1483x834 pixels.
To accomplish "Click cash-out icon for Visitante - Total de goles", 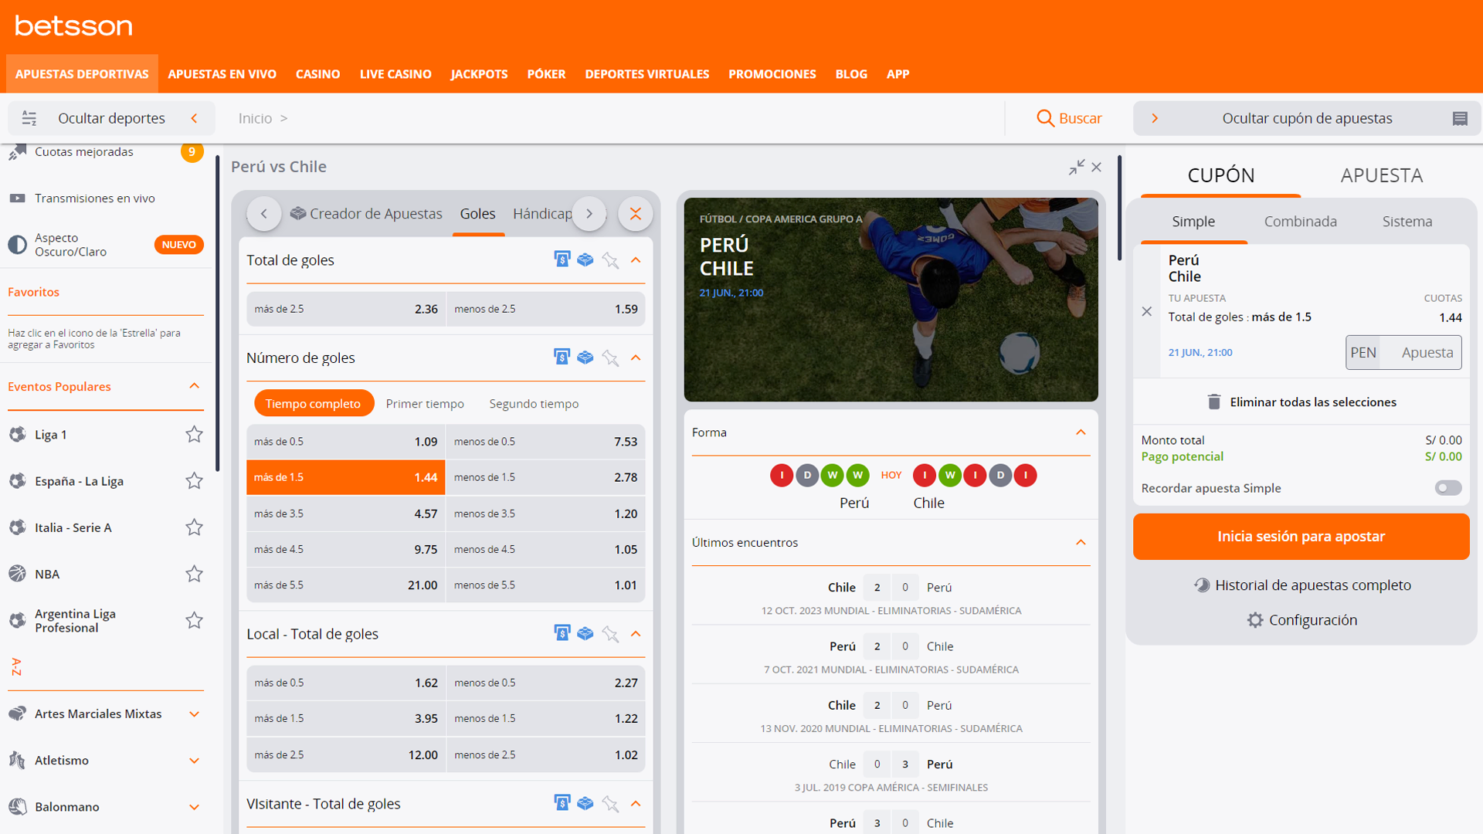I will 562,804.
